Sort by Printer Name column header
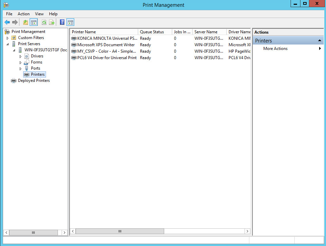This screenshot has height=246, width=326. point(104,32)
